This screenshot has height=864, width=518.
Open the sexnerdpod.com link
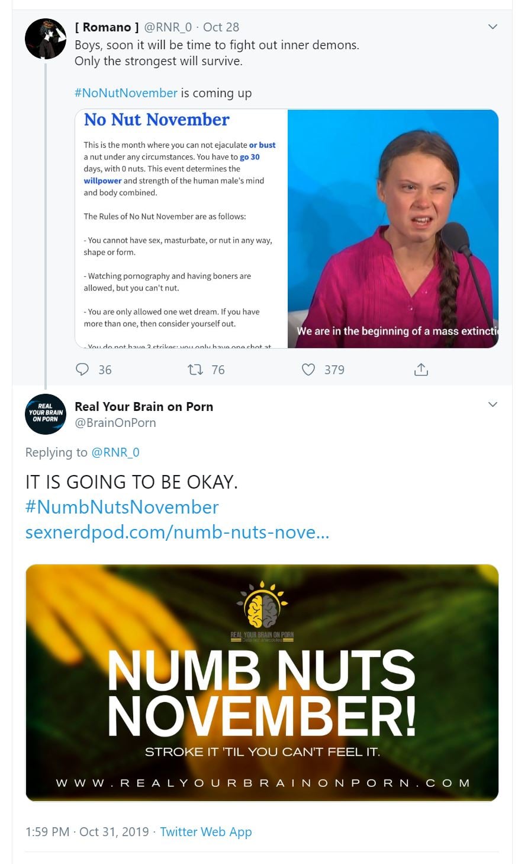click(177, 532)
